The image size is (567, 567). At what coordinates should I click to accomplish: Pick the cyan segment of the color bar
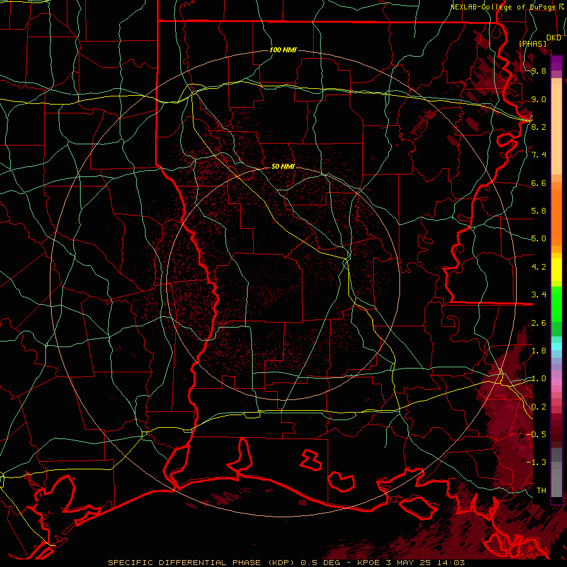pyautogui.click(x=556, y=346)
